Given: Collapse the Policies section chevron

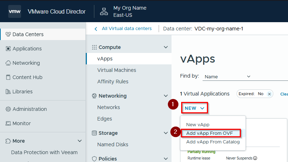Looking at the screenshot, I should (166, 159).
